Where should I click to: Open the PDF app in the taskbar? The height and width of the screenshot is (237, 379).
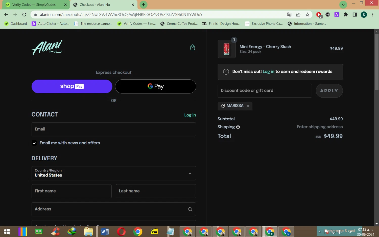point(154,231)
